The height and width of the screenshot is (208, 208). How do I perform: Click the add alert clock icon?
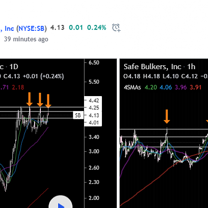[x=116, y=28]
